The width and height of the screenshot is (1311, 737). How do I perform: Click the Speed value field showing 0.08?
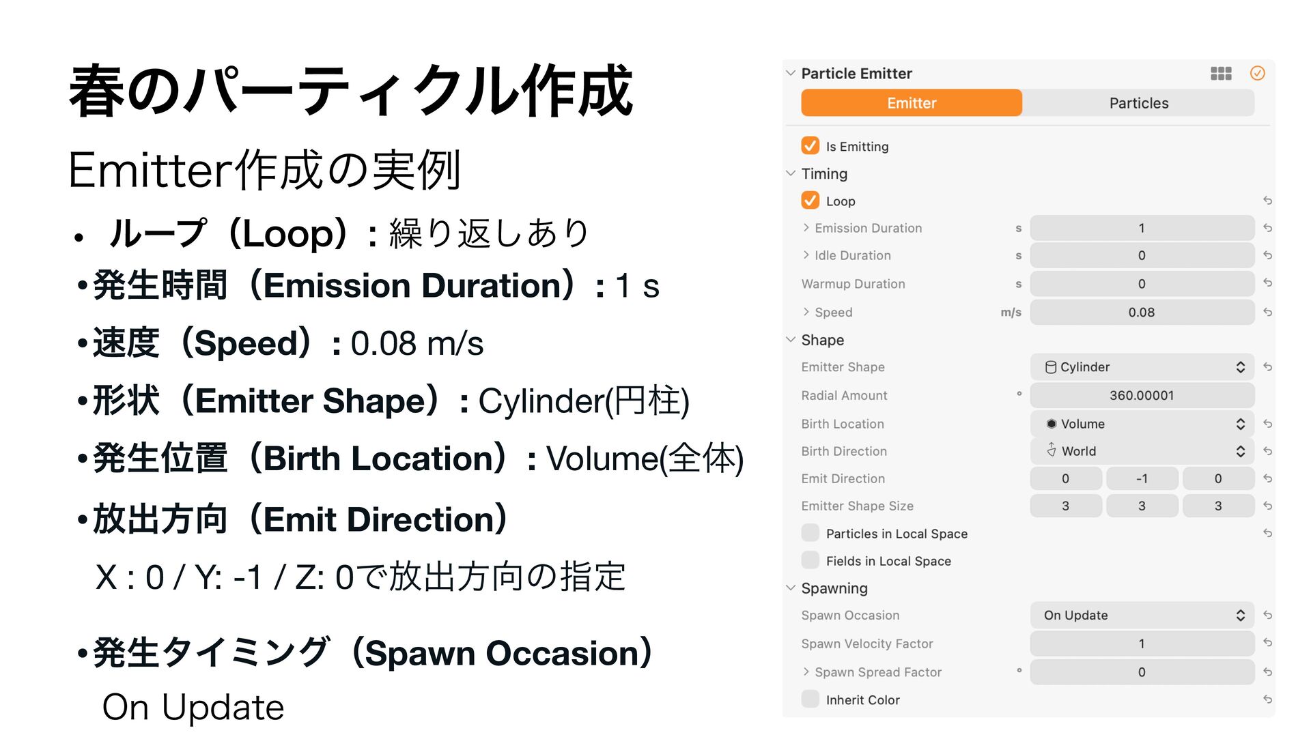[1142, 312]
